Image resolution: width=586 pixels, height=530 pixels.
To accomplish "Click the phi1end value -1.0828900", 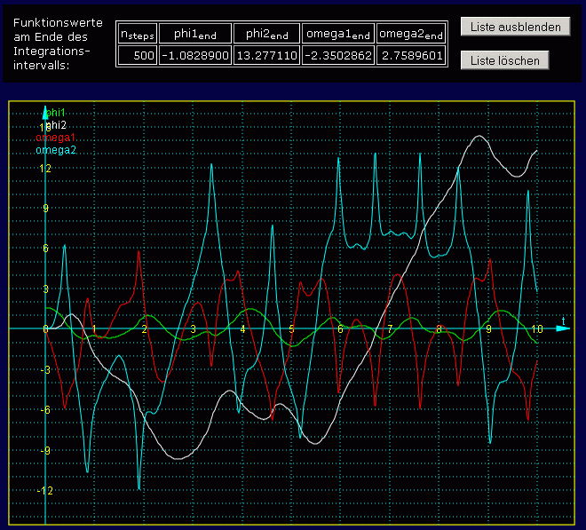I will (194, 56).
